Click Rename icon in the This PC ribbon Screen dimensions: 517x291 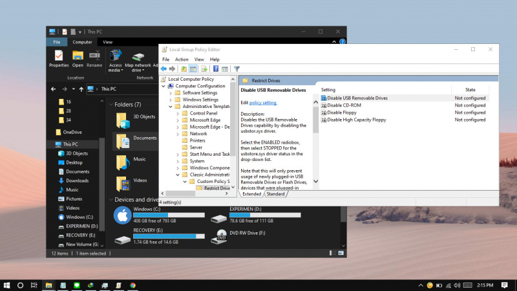coord(94,59)
